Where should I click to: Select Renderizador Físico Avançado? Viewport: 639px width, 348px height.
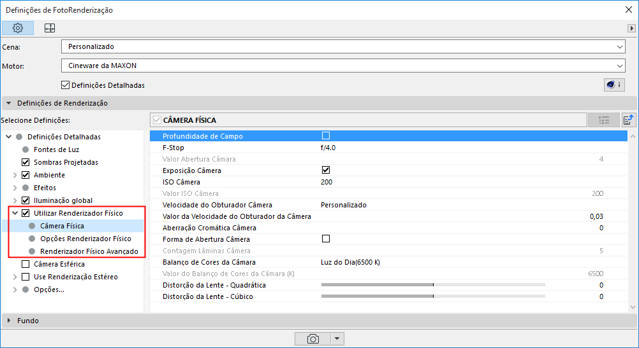click(x=89, y=251)
